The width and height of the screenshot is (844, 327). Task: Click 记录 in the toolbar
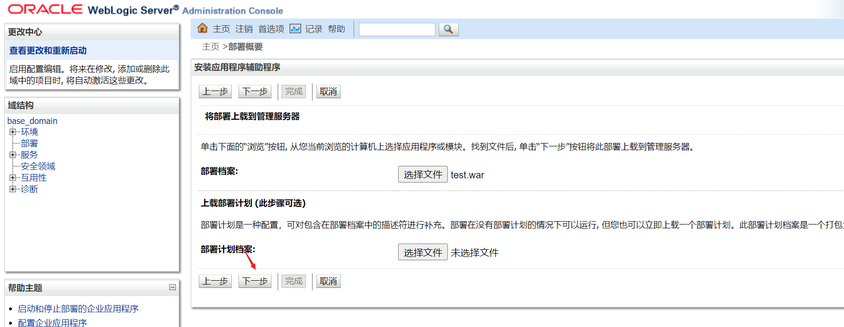[x=314, y=29]
